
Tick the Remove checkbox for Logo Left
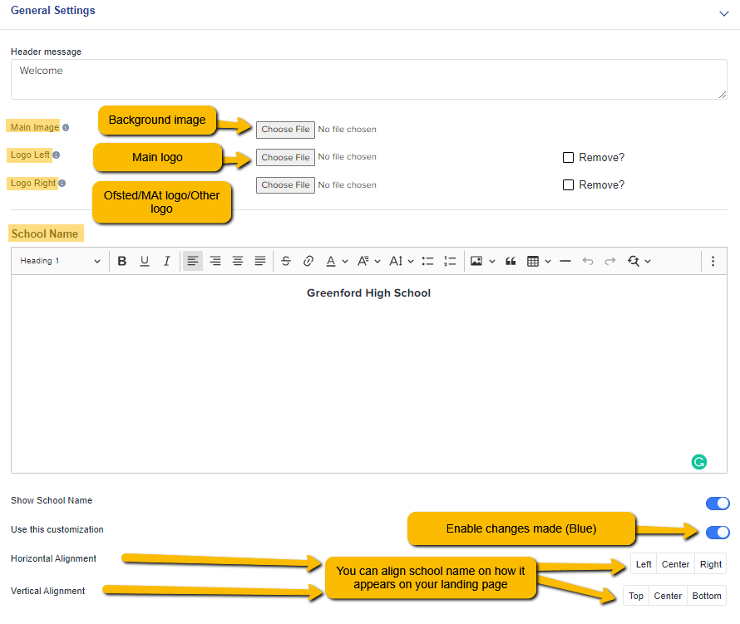(x=568, y=158)
